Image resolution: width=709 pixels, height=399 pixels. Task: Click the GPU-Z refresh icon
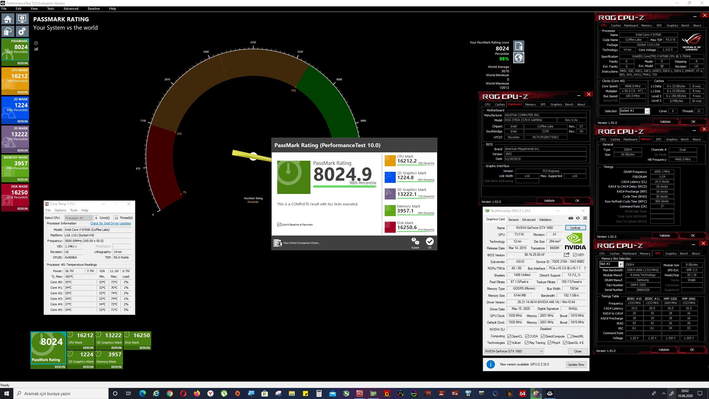pyautogui.click(x=578, y=218)
